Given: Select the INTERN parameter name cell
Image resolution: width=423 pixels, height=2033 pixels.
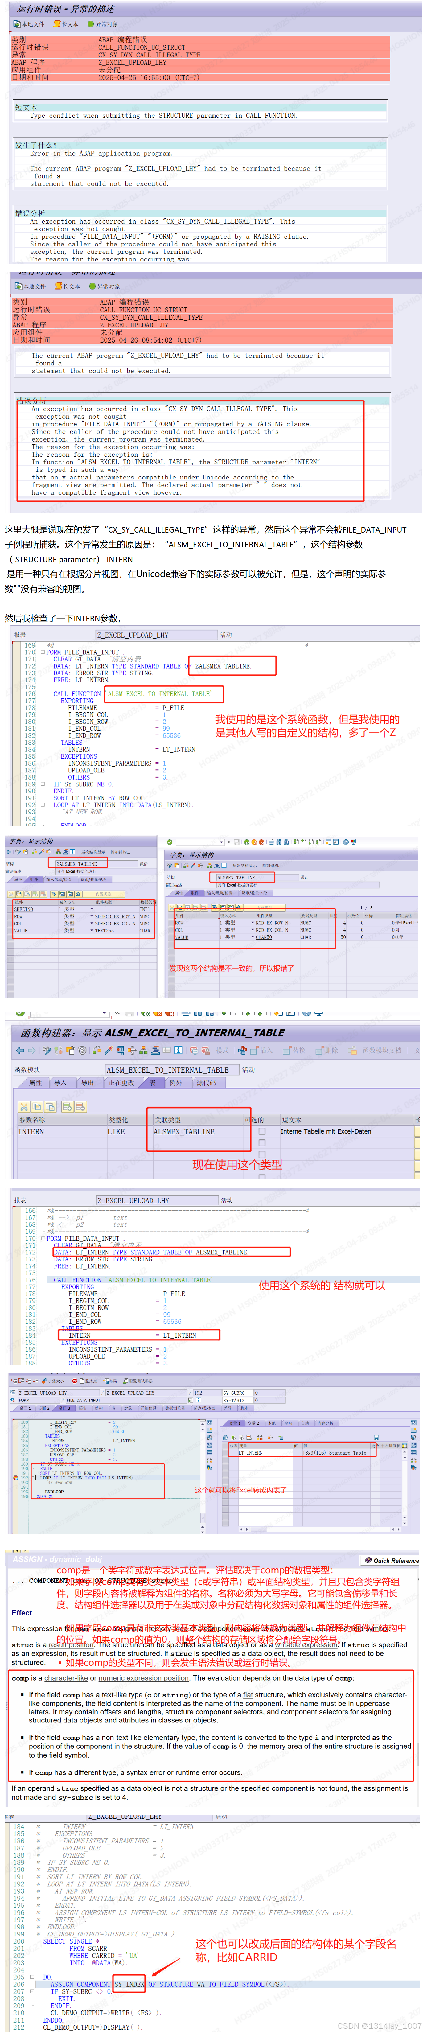Looking at the screenshot, I should (62, 1132).
